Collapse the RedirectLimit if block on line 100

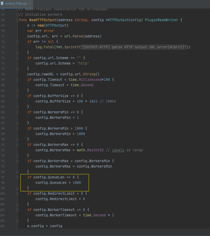(17, 194)
